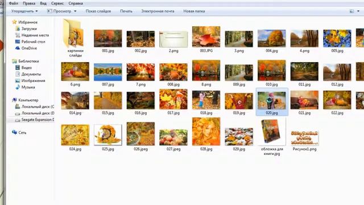Select thumbnail 008.jpg

pyautogui.click(x=173, y=72)
